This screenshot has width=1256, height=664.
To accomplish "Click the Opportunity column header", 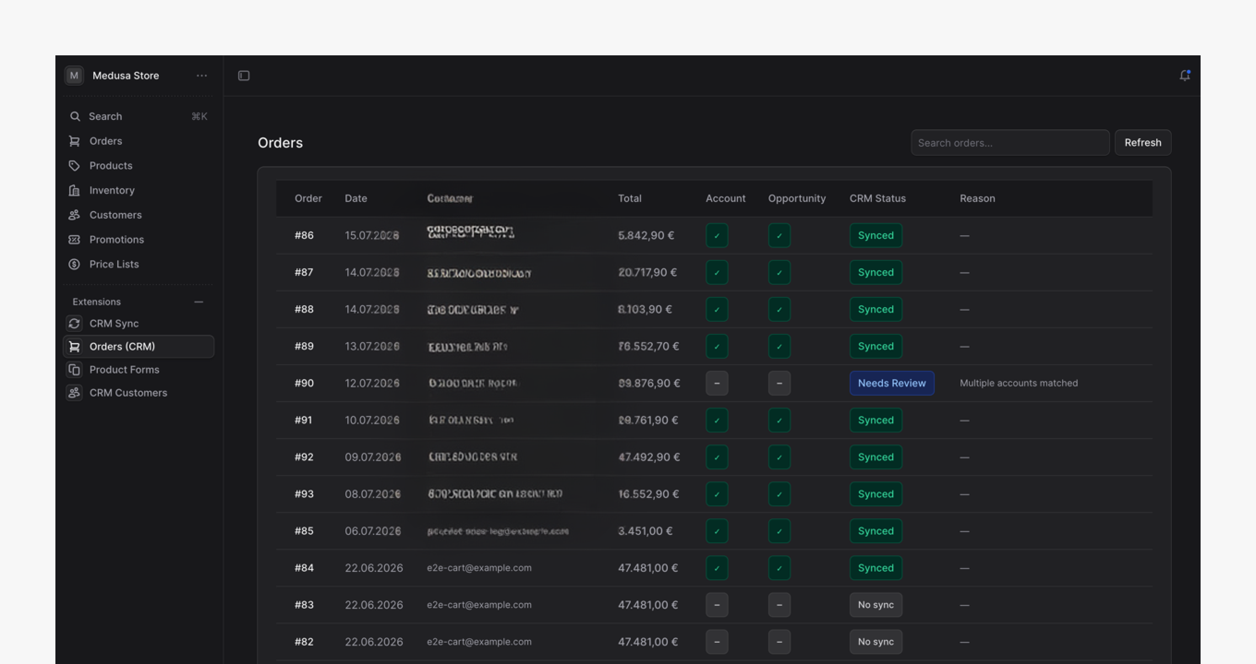I will [x=797, y=199].
